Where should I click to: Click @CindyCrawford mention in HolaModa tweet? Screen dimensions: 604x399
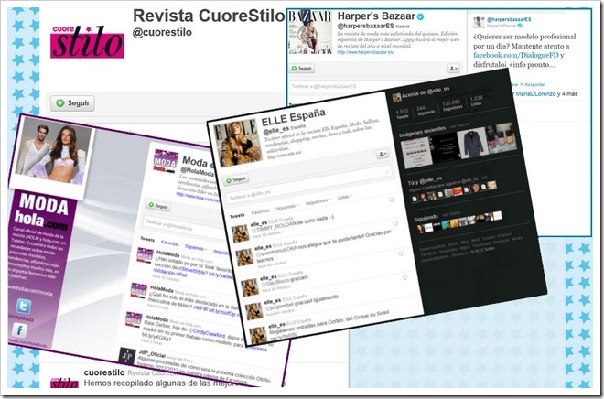pyautogui.click(x=206, y=332)
